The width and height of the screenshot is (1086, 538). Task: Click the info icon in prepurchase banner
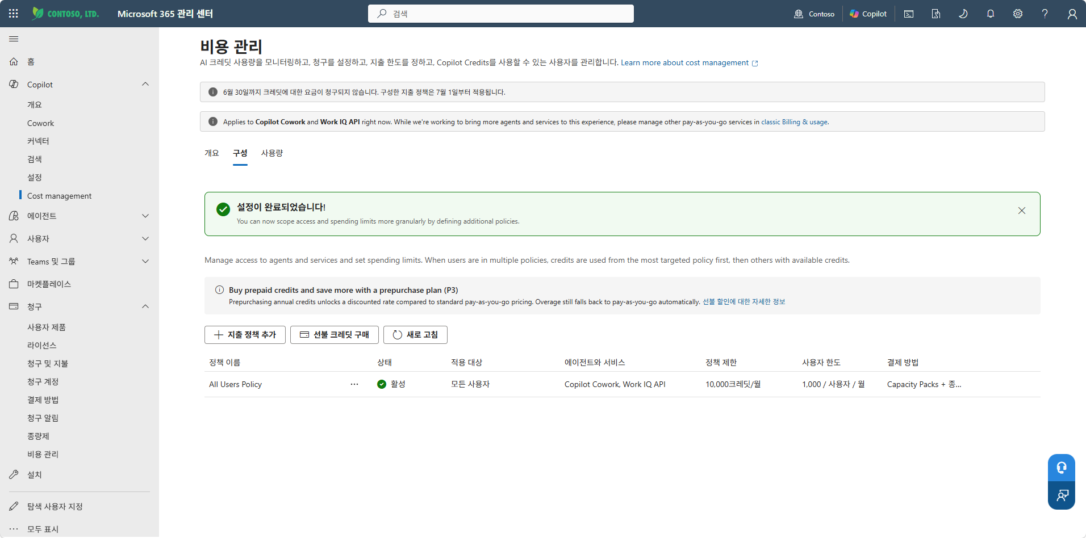219,290
